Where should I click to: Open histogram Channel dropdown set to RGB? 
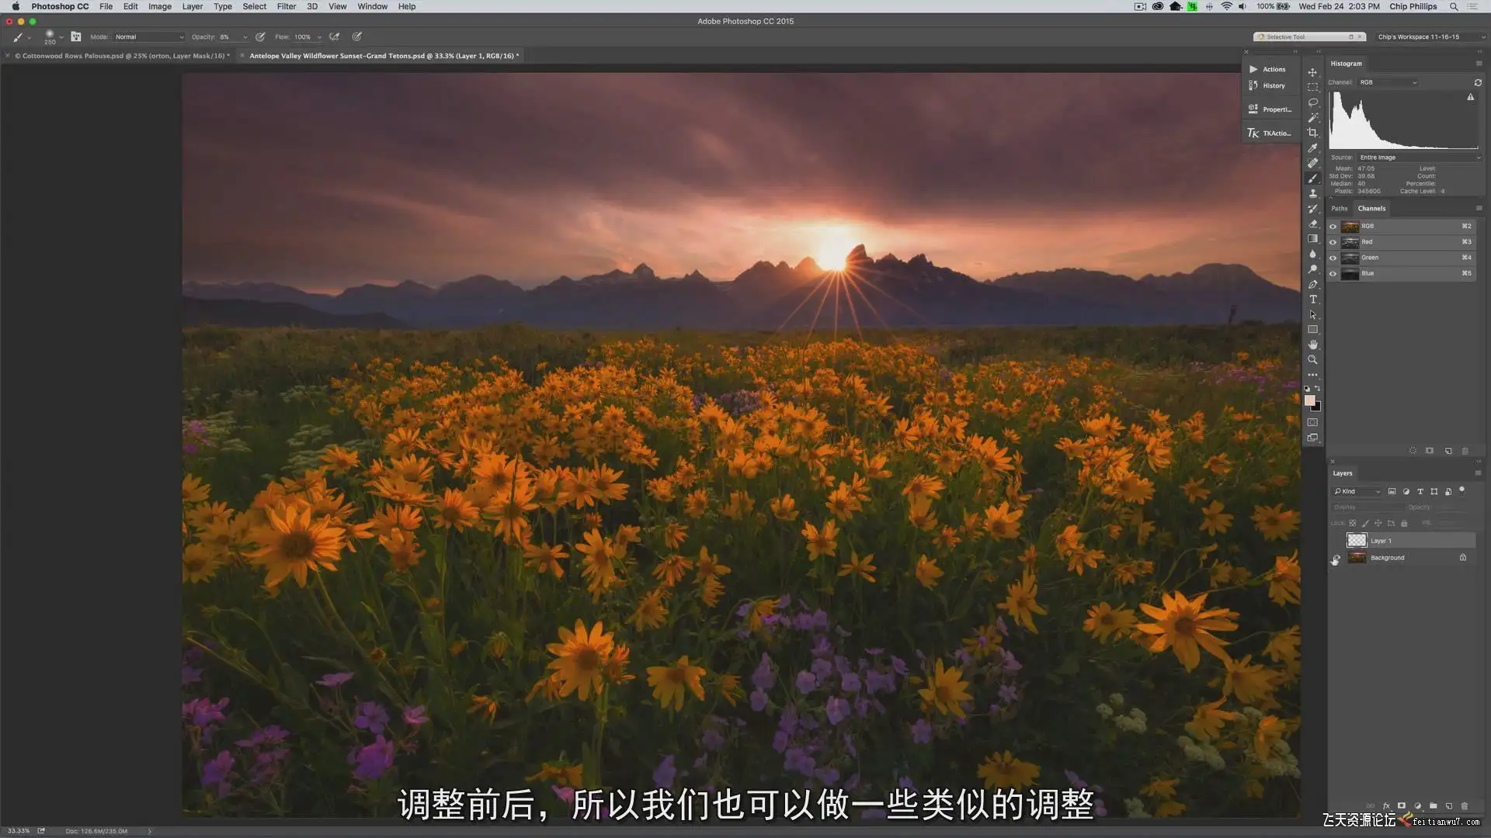tap(1388, 82)
